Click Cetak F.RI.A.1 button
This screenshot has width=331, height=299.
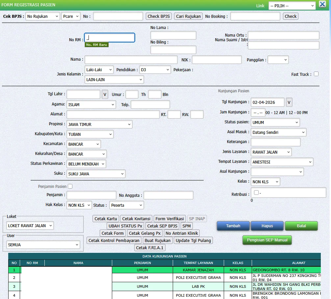pos(150,248)
